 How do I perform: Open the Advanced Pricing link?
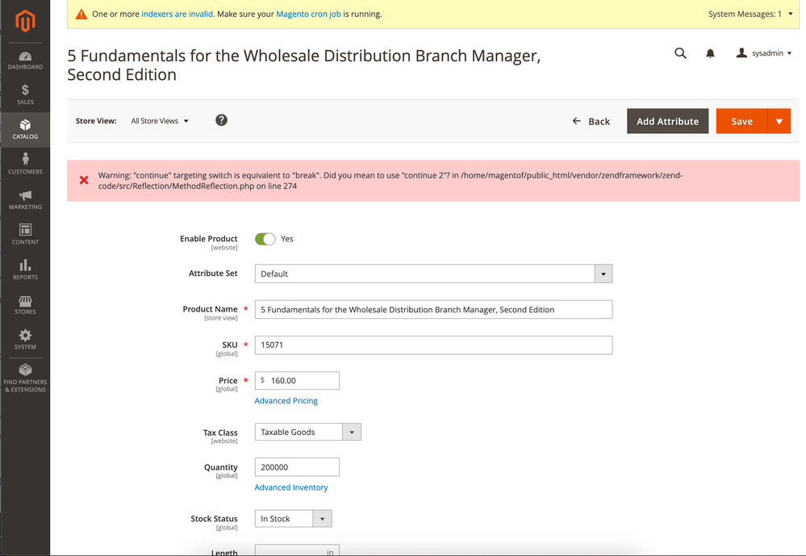coord(286,401)
